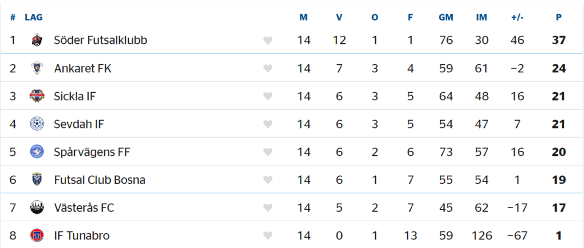The width and height of the screenshot is (584, 248).
Task: Click the IF Tunabro red logo
Action: 36,235
